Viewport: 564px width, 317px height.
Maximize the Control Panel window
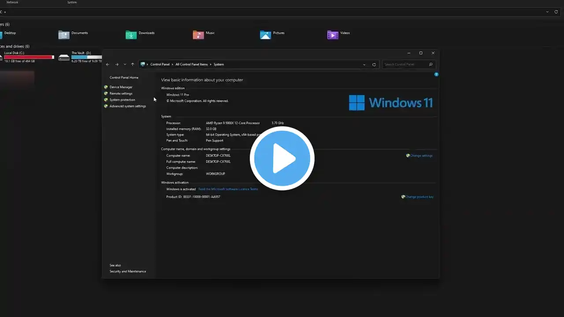(x=421, y=53)
